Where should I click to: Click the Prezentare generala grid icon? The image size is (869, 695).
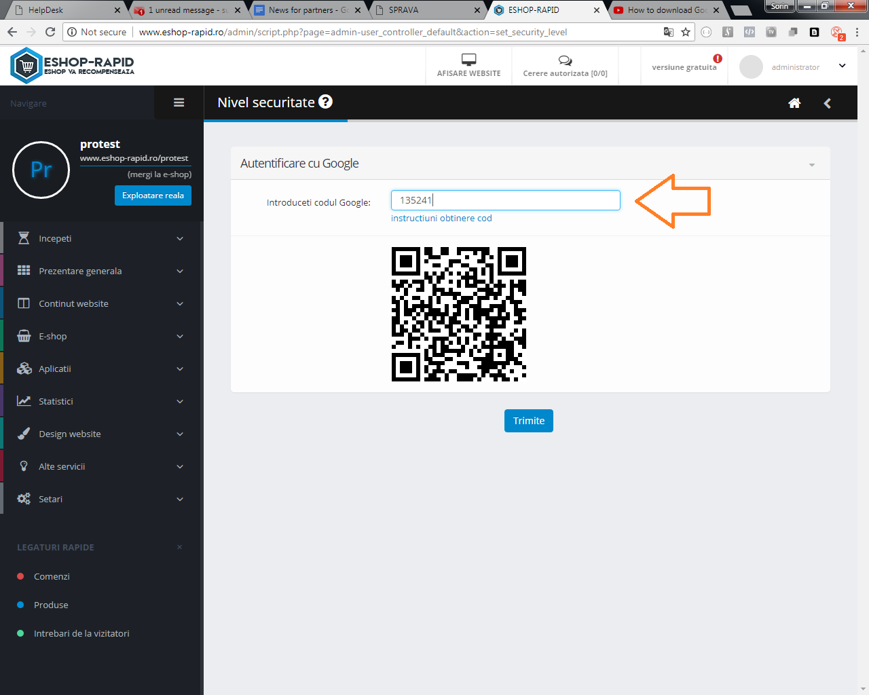coord(24,271)
